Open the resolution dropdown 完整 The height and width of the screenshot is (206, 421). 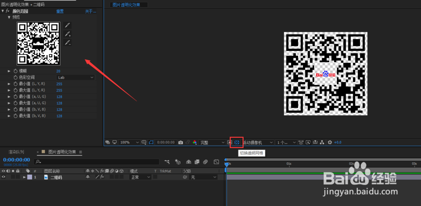click(212, 142)
